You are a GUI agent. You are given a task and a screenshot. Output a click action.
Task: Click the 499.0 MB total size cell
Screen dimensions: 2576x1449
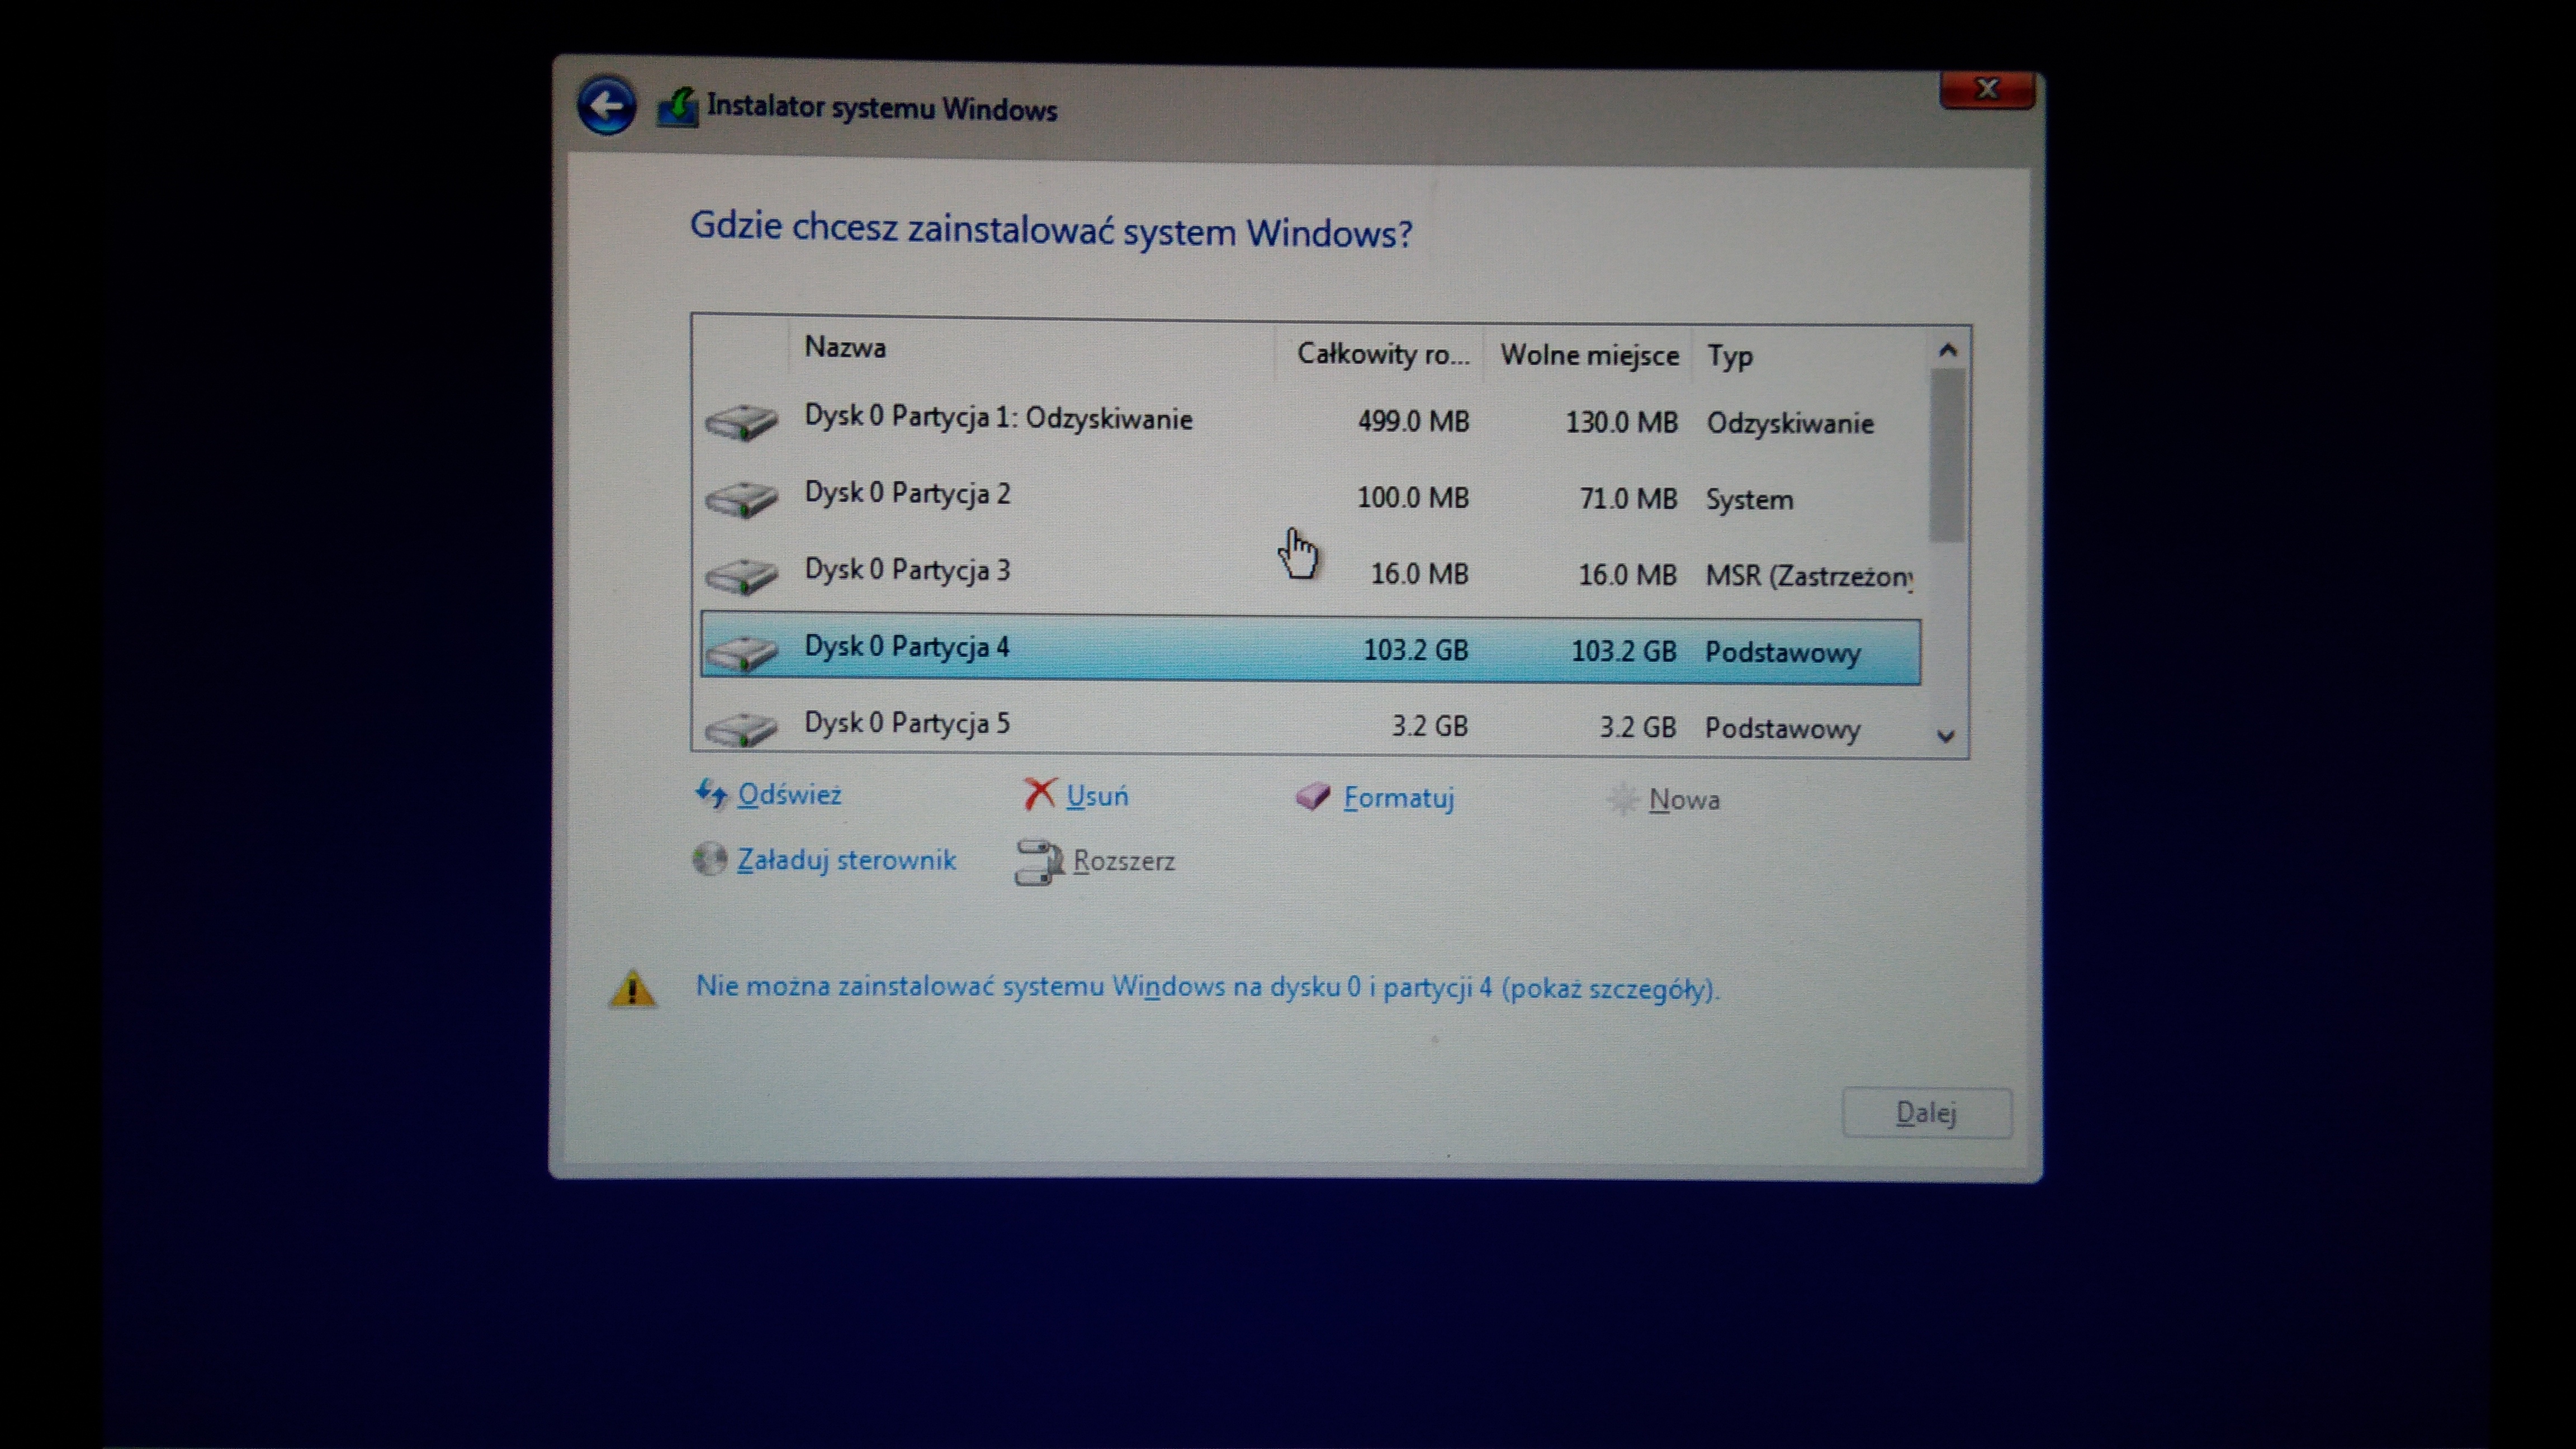coord(1413,421)
